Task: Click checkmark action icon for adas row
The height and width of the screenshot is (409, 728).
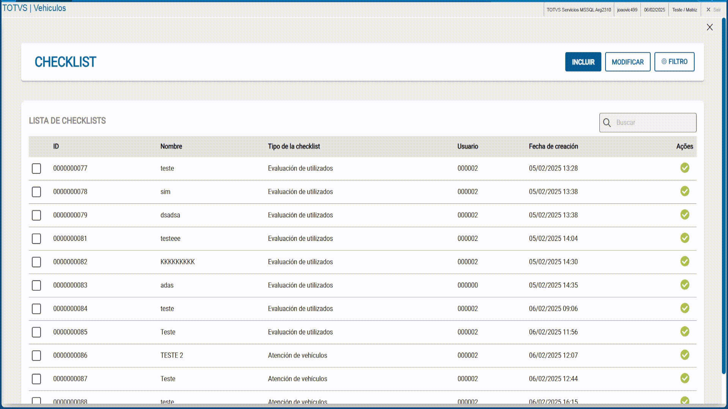Action: point(684,285)
